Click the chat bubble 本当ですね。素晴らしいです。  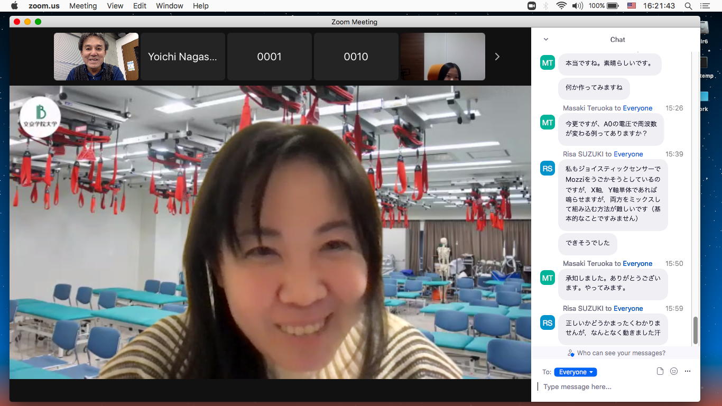(610, 63)
